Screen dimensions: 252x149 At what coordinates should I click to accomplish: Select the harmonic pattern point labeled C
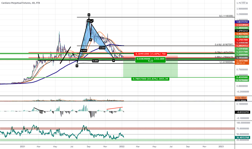[91, 21]
